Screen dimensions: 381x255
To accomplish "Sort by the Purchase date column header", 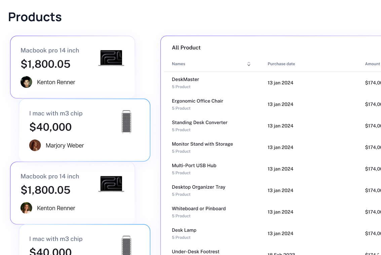I will tap(281, 64).
